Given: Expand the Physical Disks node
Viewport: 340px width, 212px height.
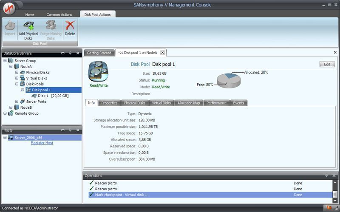Looking at the screenshot, I should coord(17,72).
